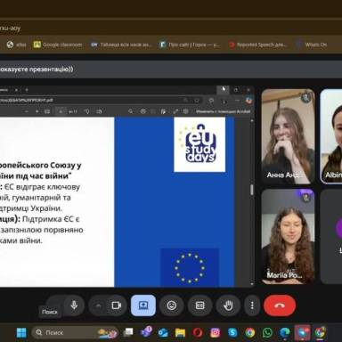This screenshot has width=342, height=342.
Task: Open Task View on the taskbar
Action: click(x=128, y=332)
